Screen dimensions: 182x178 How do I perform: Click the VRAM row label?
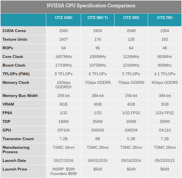pyautogui.click(x=8, y=104)
